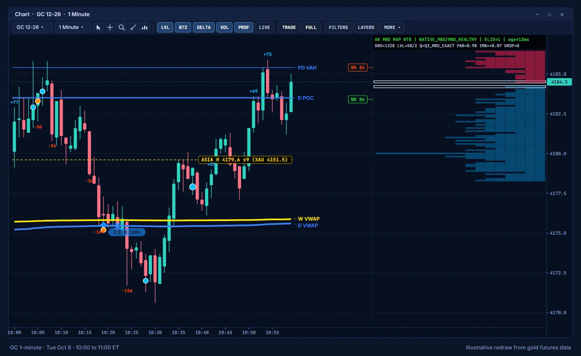
Task: Open the FILTERS panel
Action: click(x=338, y=27)
